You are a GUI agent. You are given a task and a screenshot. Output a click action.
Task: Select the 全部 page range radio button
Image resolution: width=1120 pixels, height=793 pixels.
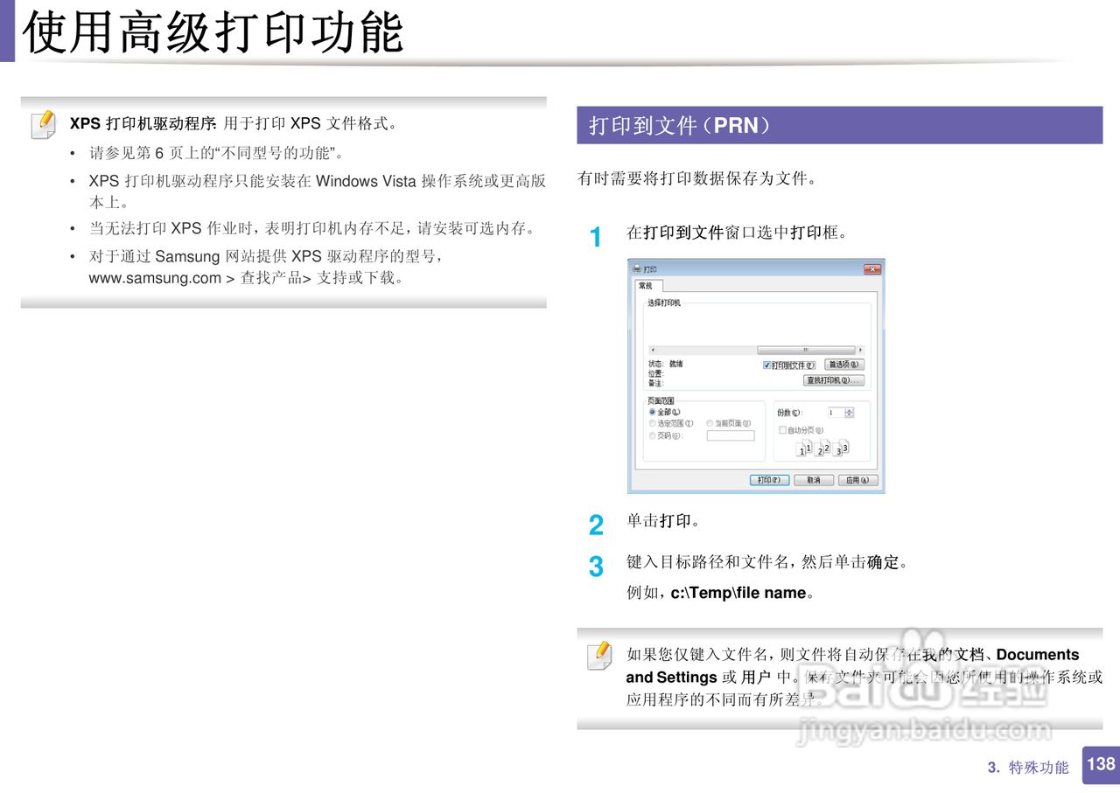tap(653, 412)
